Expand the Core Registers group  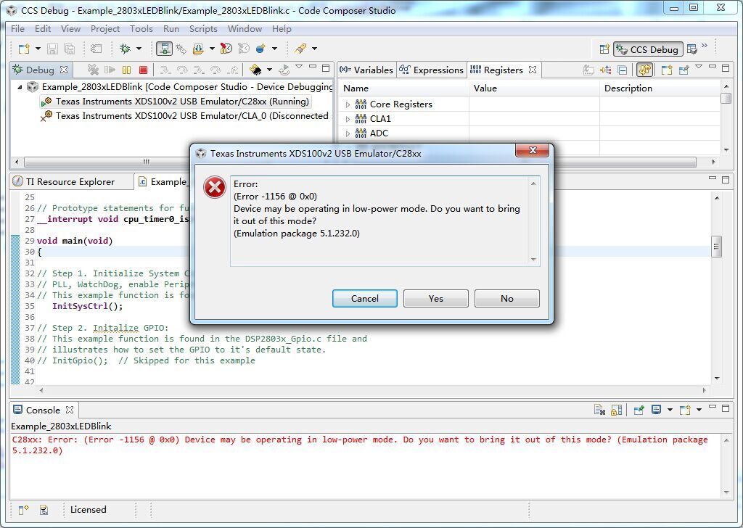[x=348, y=104]
